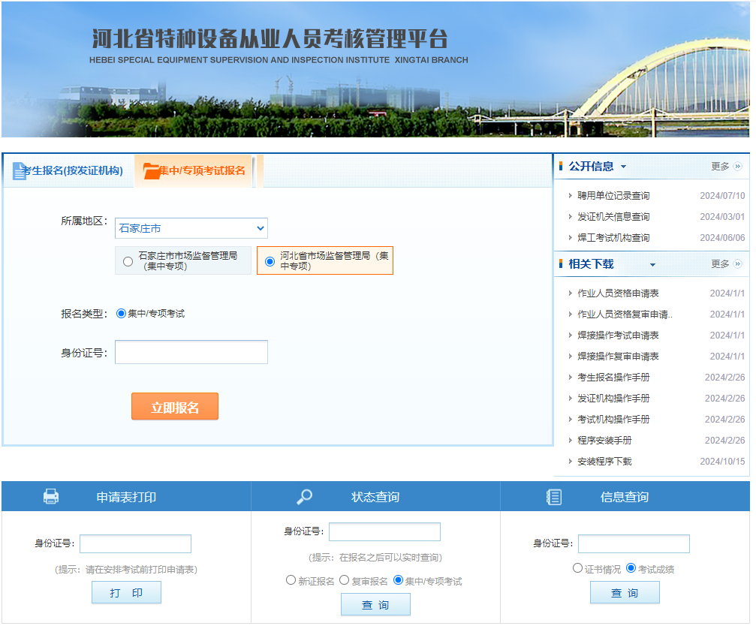Click the document icon on 考生报名 tab
Image resolution: width=756 pixels, height=635 pixels.
[x=20, y=170]
